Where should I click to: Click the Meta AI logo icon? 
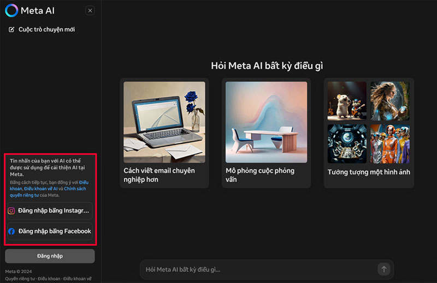[x=11, y=10]
